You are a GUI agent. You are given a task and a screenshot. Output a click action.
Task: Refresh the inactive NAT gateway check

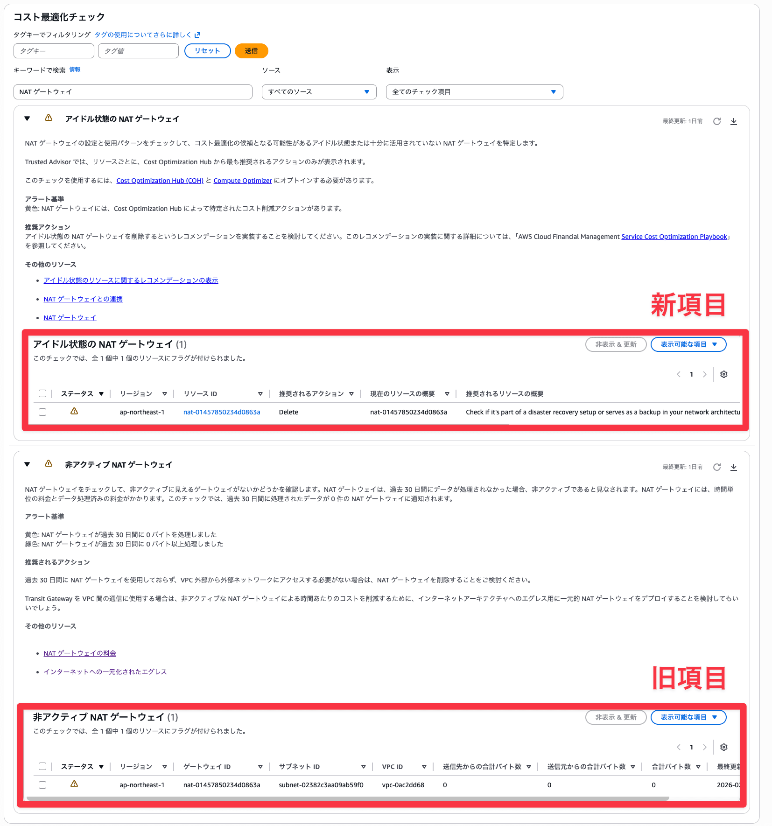pyautogui.click(x=717, y=467)
